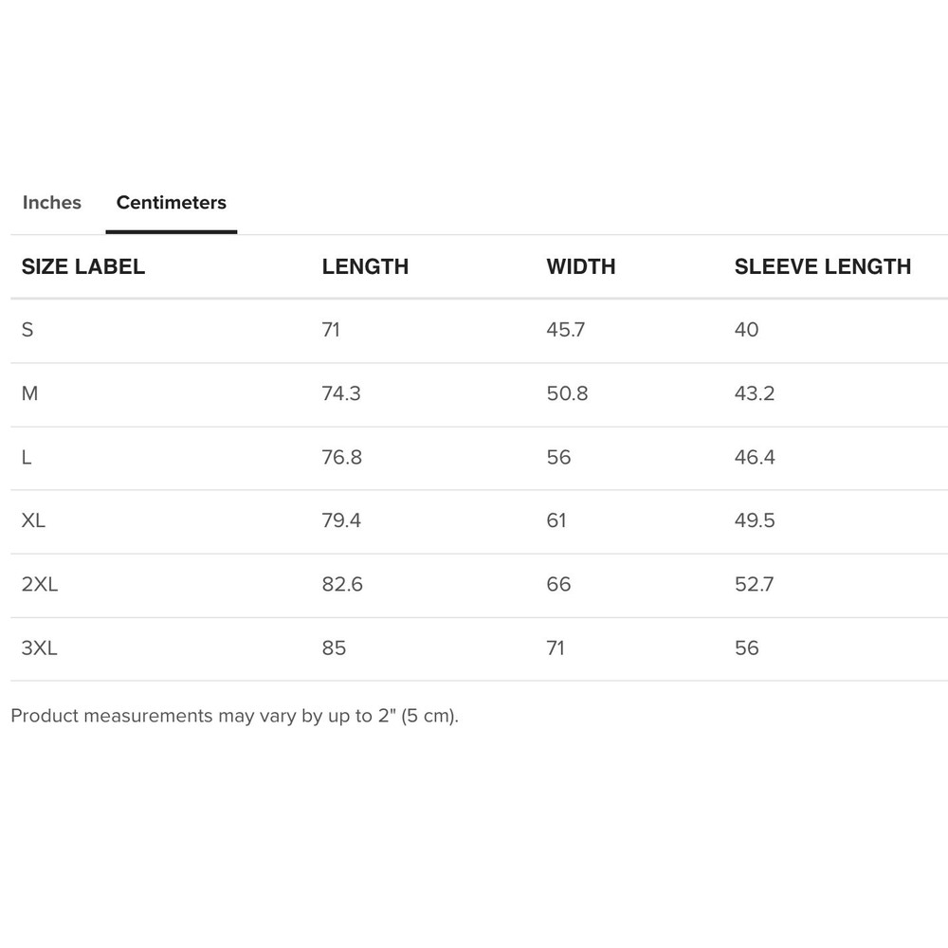Click the 82.6 length value for 2XL
This screenshot has width=948, height=948.
[342, 584]
